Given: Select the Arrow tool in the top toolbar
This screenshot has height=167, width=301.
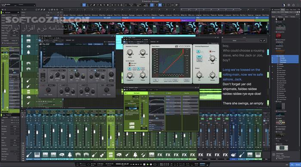Looking at the screenshot, I should click(84, 5).
